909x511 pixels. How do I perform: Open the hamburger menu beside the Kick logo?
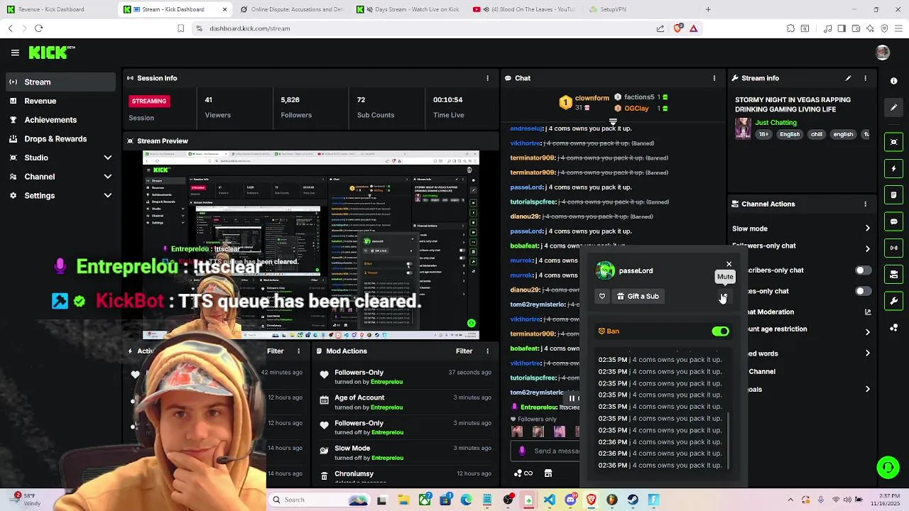(x=15, y=53)
